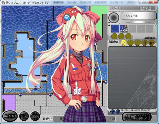Click the 1940年 year display
The width and height of the screenshot is (159, 124).
coord(115,8)
